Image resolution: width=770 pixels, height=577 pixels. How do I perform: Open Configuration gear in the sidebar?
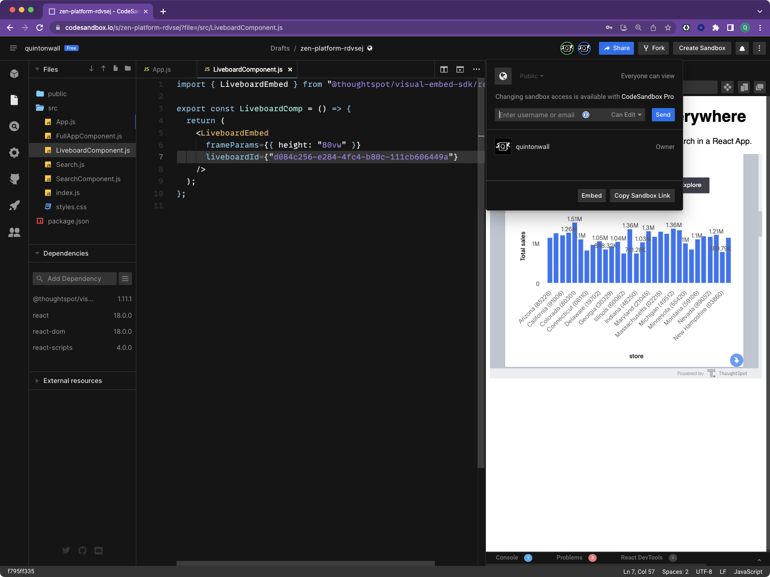click(14, 153)
